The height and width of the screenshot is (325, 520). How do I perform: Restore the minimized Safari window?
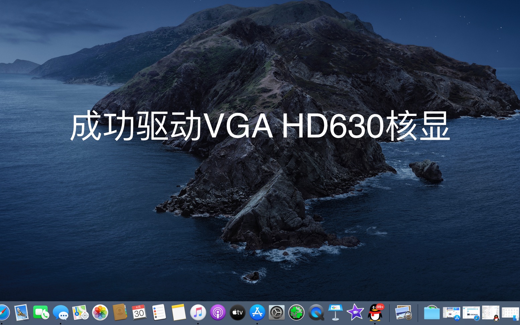[471, 313]
